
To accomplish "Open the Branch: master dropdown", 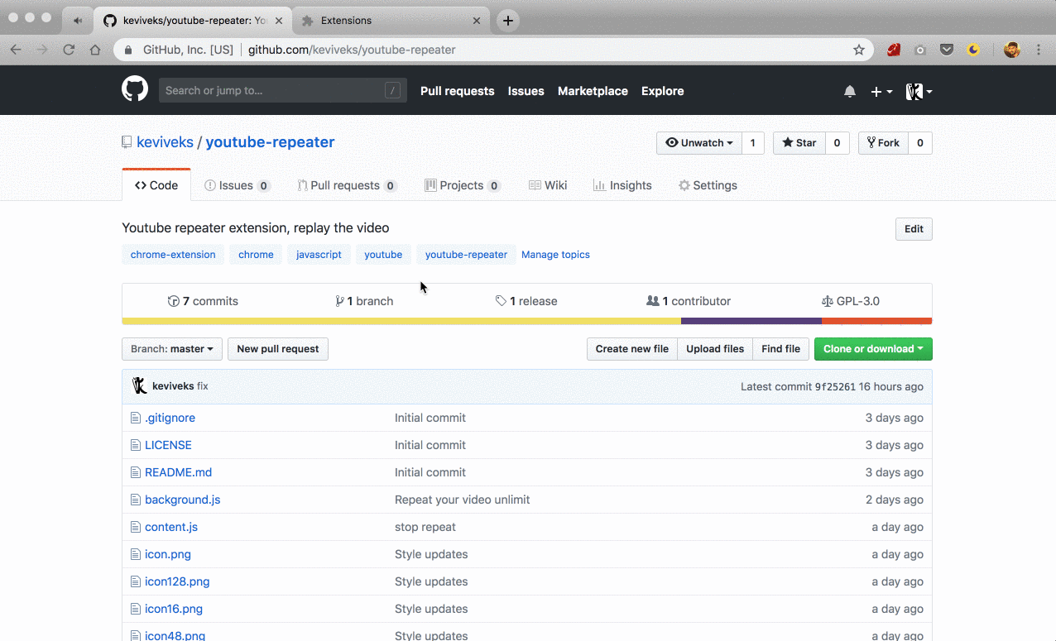I will pyautogui.click(x=172, y=349).
